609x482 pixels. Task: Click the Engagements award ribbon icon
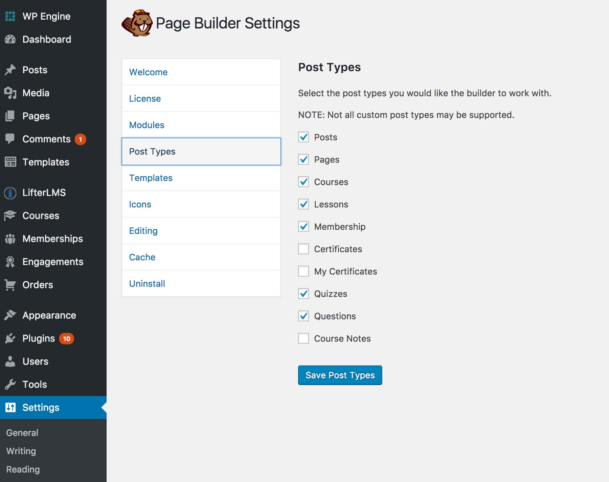tap(10, 261)
